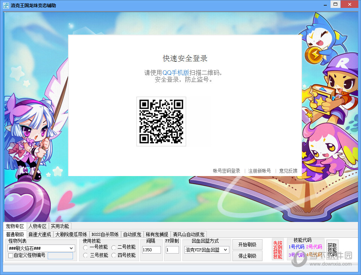
Task: Open the BOSS自杀带练 sub-tab
Action: [105, 234]
